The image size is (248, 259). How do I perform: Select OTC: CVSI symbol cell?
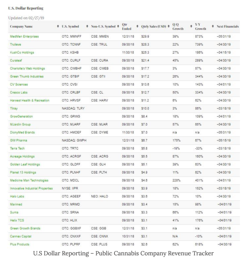pyautogui.click(x=70, y=84)
